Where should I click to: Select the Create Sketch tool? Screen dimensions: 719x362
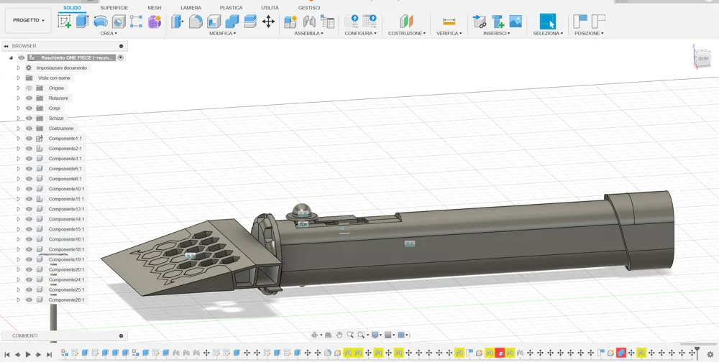pos(64,21)
